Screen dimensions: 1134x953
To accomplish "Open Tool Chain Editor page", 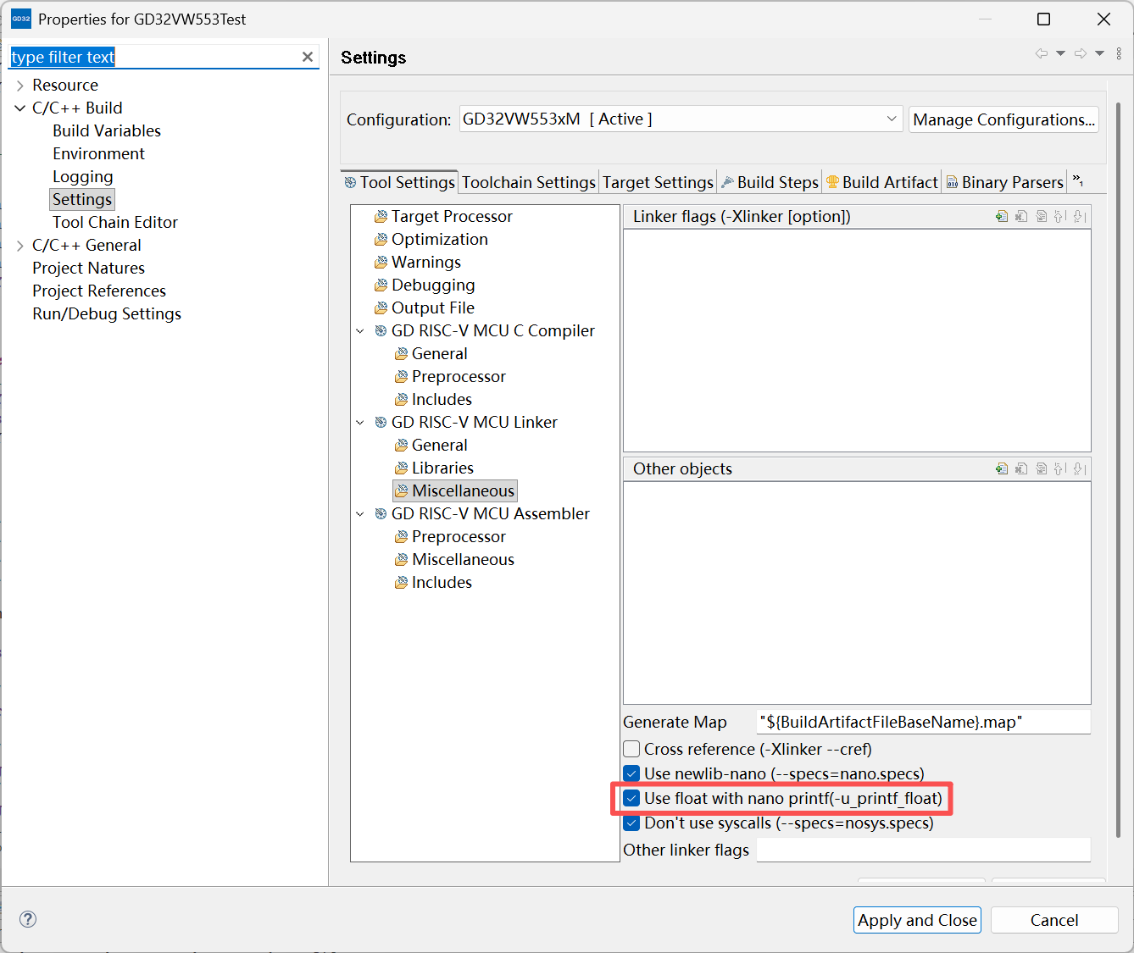I will coord(115,222).
